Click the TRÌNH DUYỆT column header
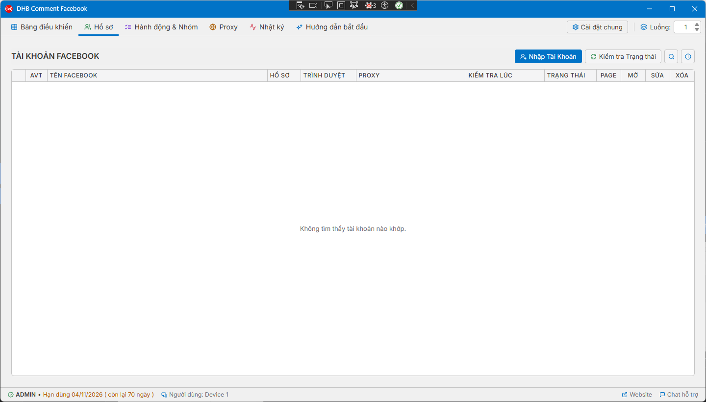Image resolution: width=706 pixels, height=402 pixels. coord(328,75)
